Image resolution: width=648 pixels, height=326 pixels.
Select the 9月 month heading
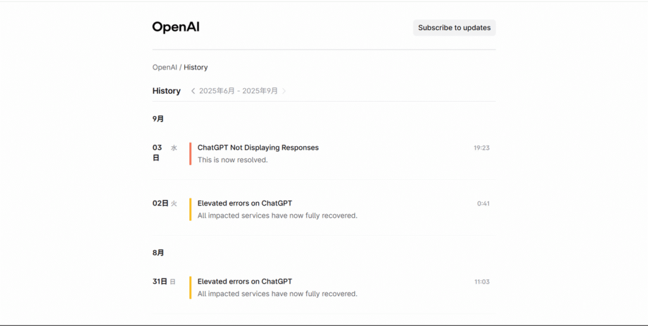[158, 119]
